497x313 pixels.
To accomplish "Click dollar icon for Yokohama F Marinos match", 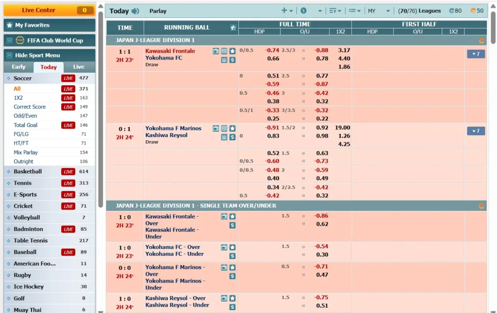I will pos(232,137).
